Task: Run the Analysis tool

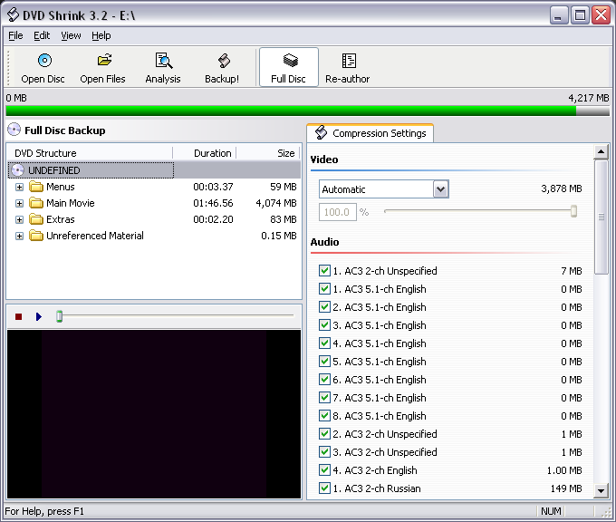Action: [x=163, y=68]
